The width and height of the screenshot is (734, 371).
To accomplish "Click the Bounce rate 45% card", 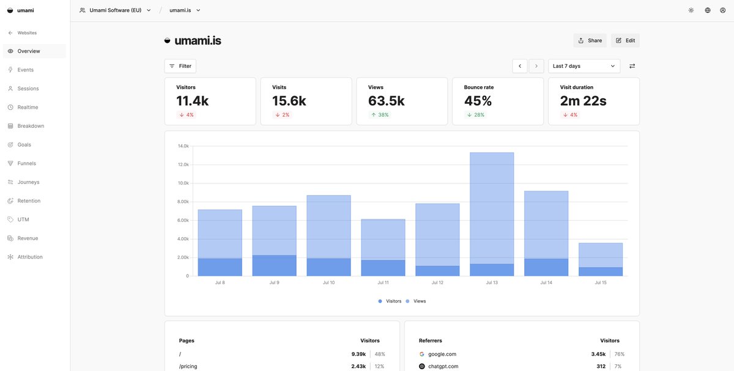I will pos(498,101).
